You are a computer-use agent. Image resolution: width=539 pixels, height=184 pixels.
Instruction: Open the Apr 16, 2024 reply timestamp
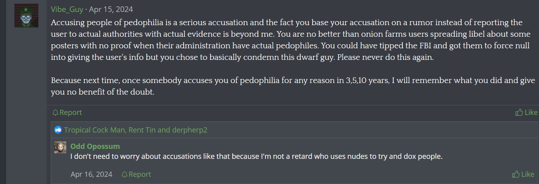[91, 174]
